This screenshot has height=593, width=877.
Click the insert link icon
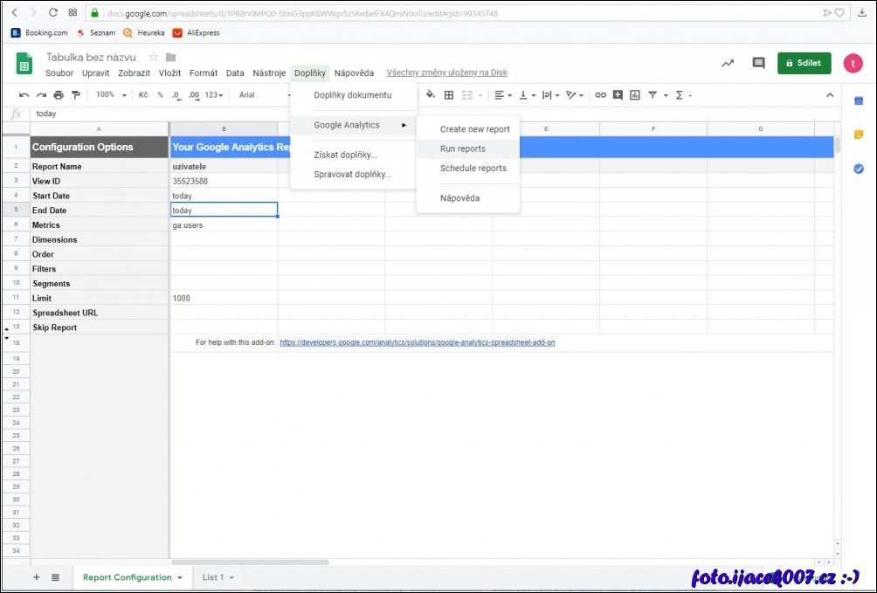pyautogui.click(x=600, y=95)
